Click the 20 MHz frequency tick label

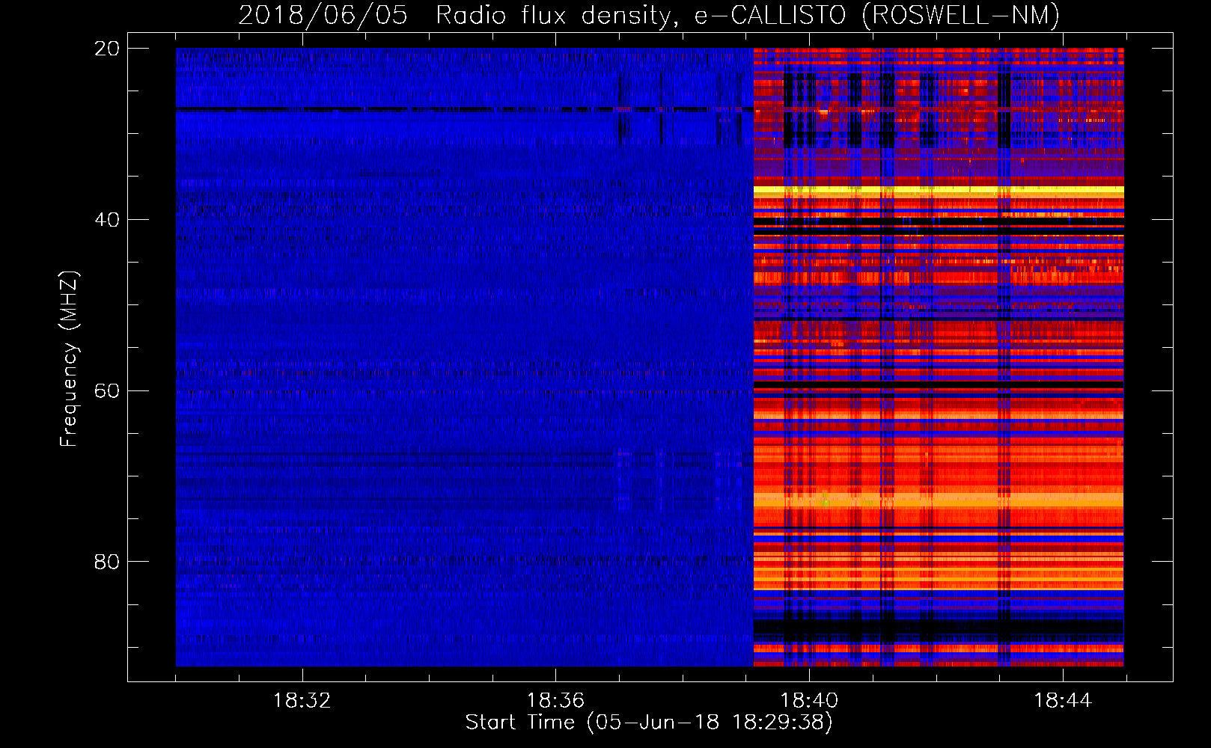point(106,49)
